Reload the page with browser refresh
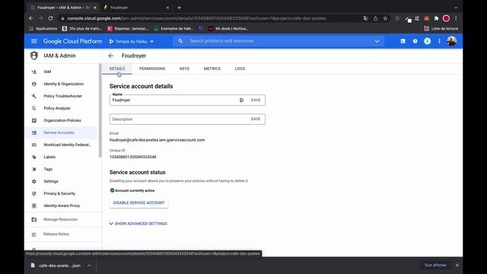Viewport: 487px width, 274px height. [51, 18]
